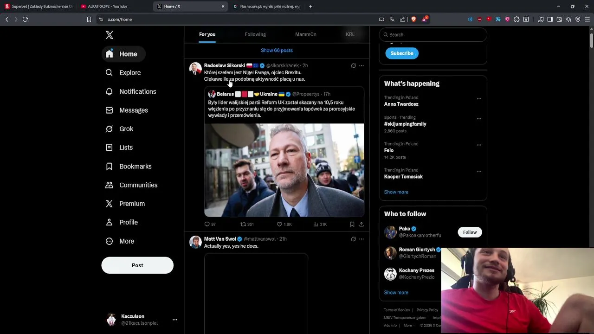The image size is (594, 334).
Task: Open Grok from the sidebar
Action: [x=120, y=129]
